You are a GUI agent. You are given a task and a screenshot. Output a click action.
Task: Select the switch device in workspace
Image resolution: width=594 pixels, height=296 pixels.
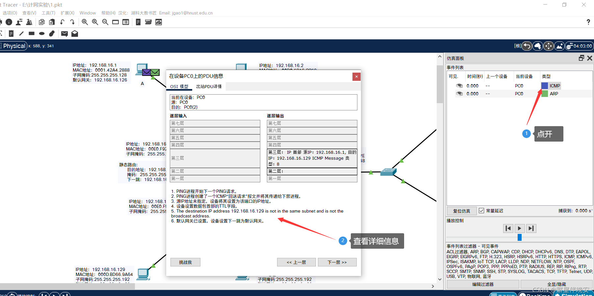388,171
